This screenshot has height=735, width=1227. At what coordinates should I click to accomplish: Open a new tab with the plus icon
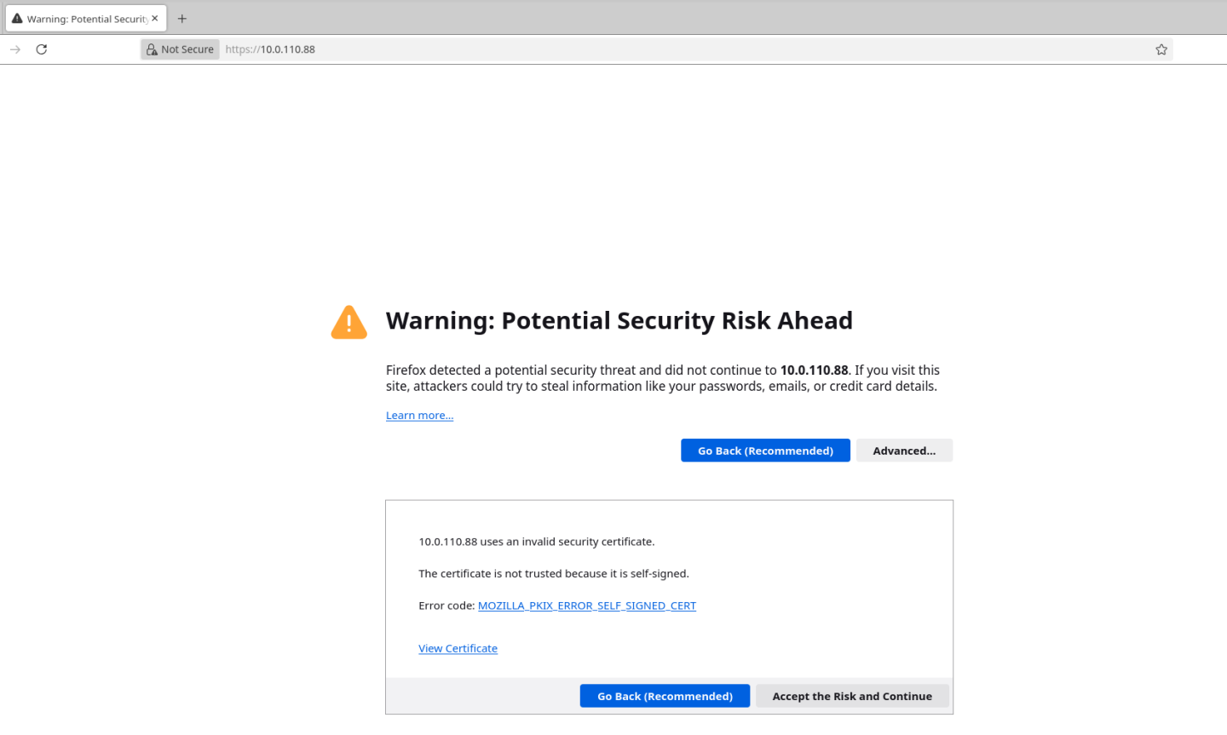coord(182,18)
